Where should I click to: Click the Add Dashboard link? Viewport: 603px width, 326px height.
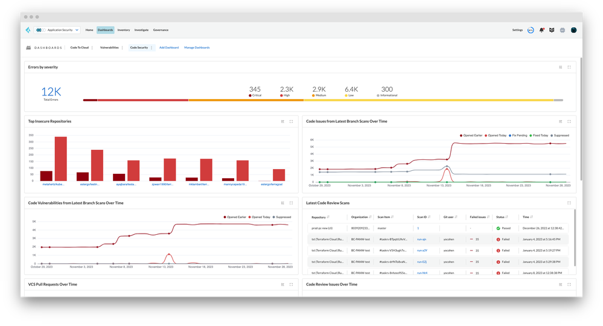[169, 47]
